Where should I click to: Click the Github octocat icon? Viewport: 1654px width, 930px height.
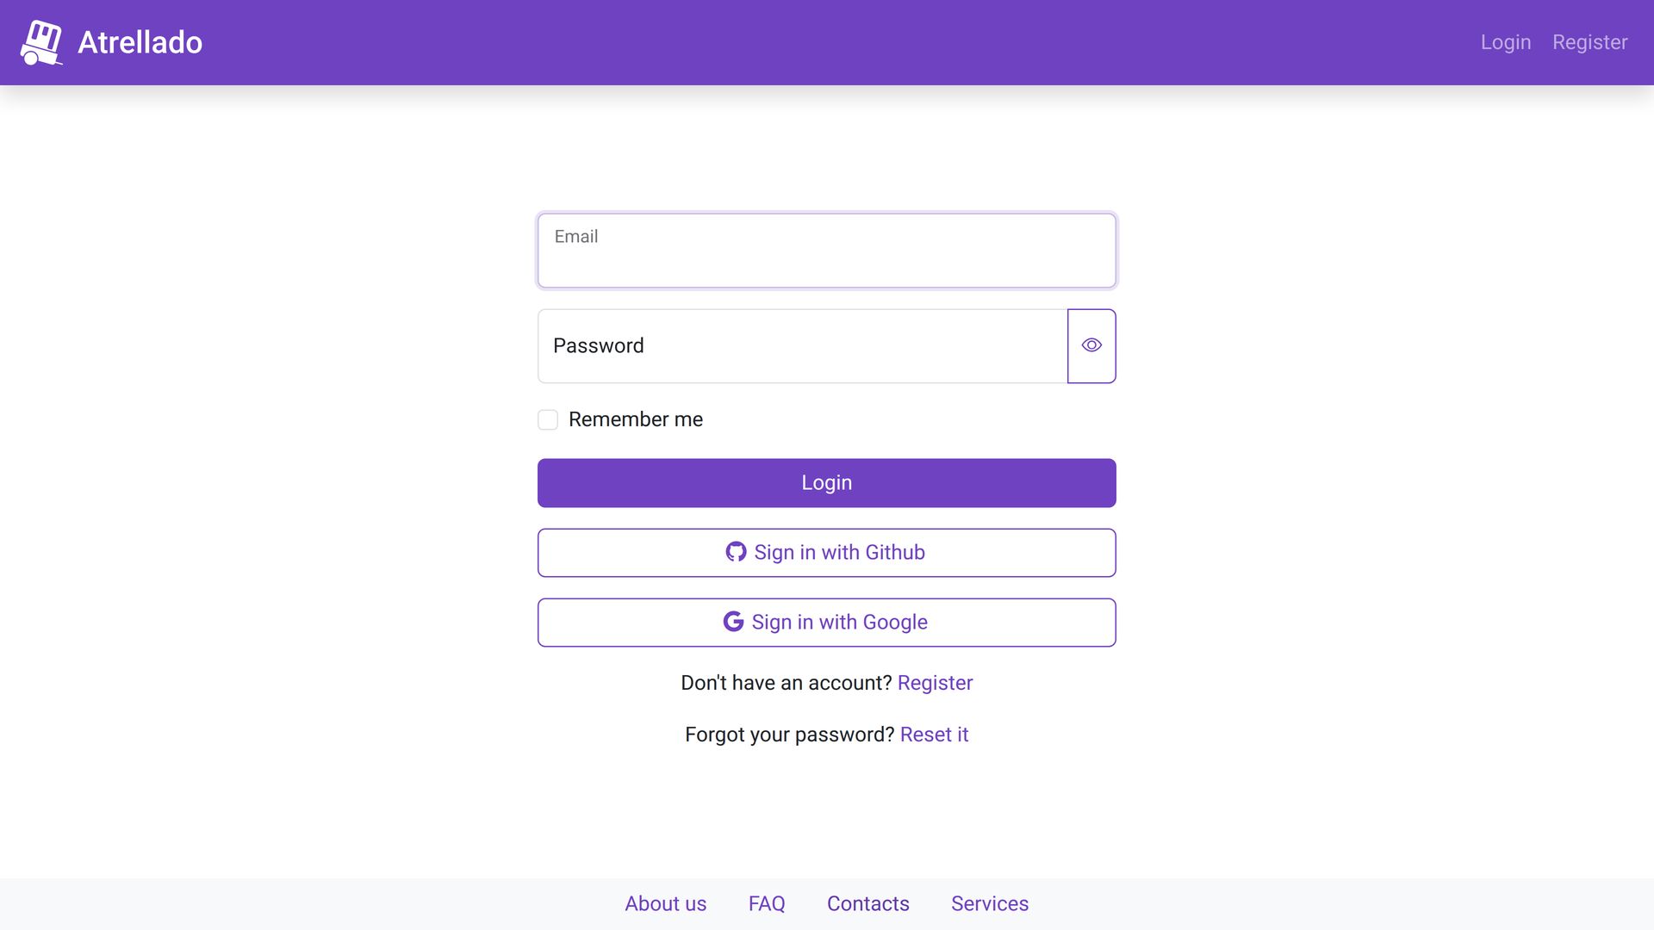(x=736, y=552)
